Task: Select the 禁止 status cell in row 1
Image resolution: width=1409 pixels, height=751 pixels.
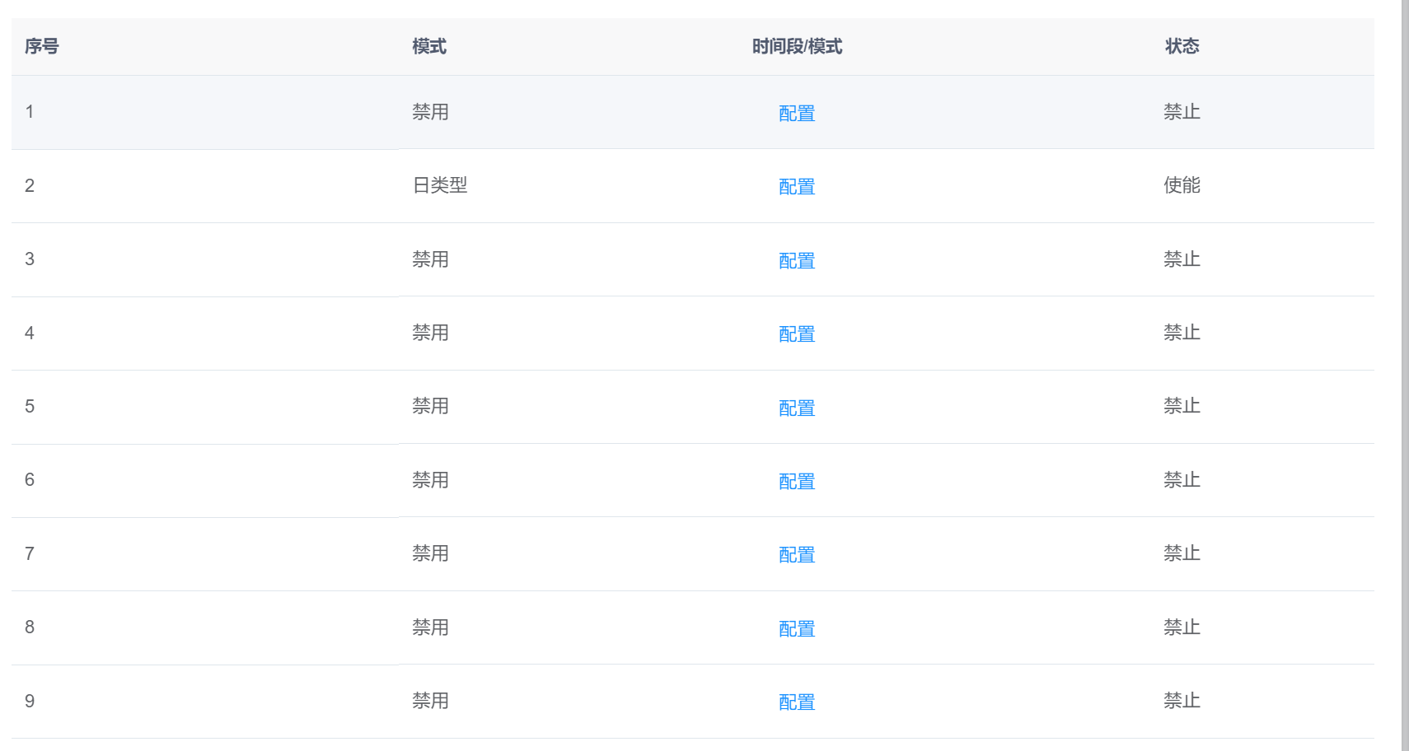Action: point(1182,112)
